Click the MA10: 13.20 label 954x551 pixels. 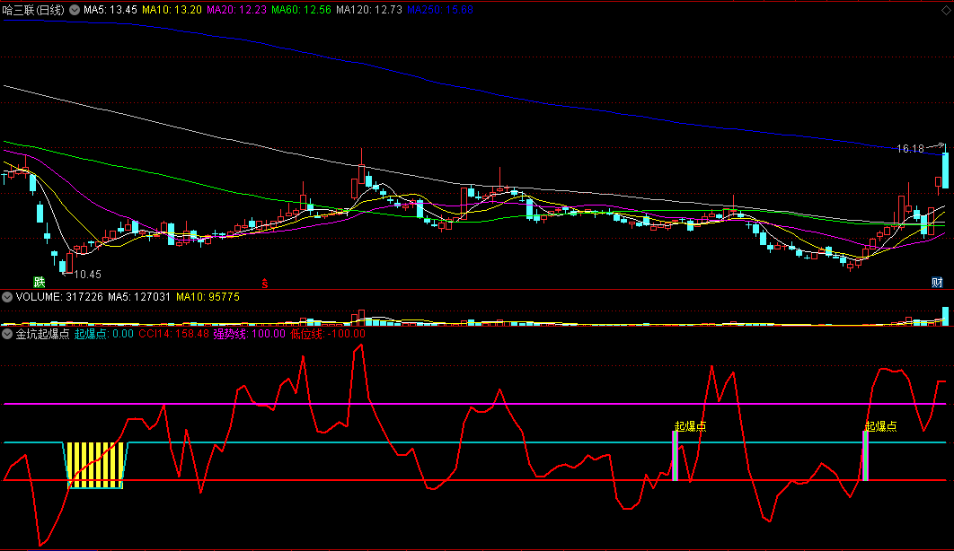[x=172, y=10]
